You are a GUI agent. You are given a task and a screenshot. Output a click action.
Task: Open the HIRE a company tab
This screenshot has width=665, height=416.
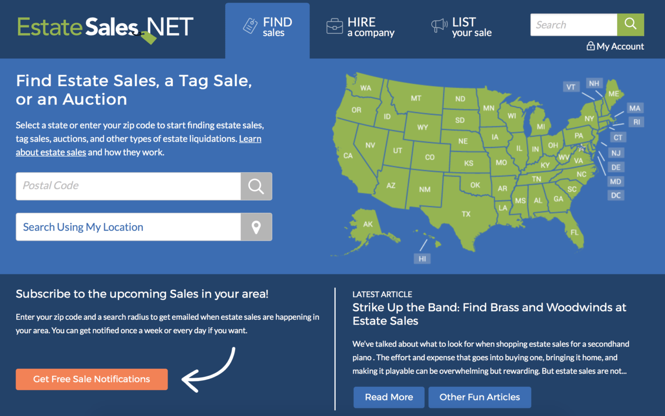(x=371, y=27)
